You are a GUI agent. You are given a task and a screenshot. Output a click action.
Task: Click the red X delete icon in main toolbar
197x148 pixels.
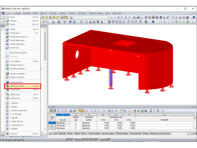[x=184, y=17]
